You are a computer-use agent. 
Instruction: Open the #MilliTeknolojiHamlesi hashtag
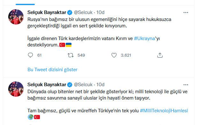point(164,111)
